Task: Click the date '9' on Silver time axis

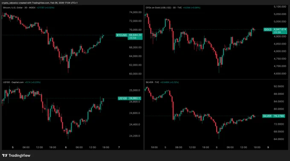Action: 268,147
